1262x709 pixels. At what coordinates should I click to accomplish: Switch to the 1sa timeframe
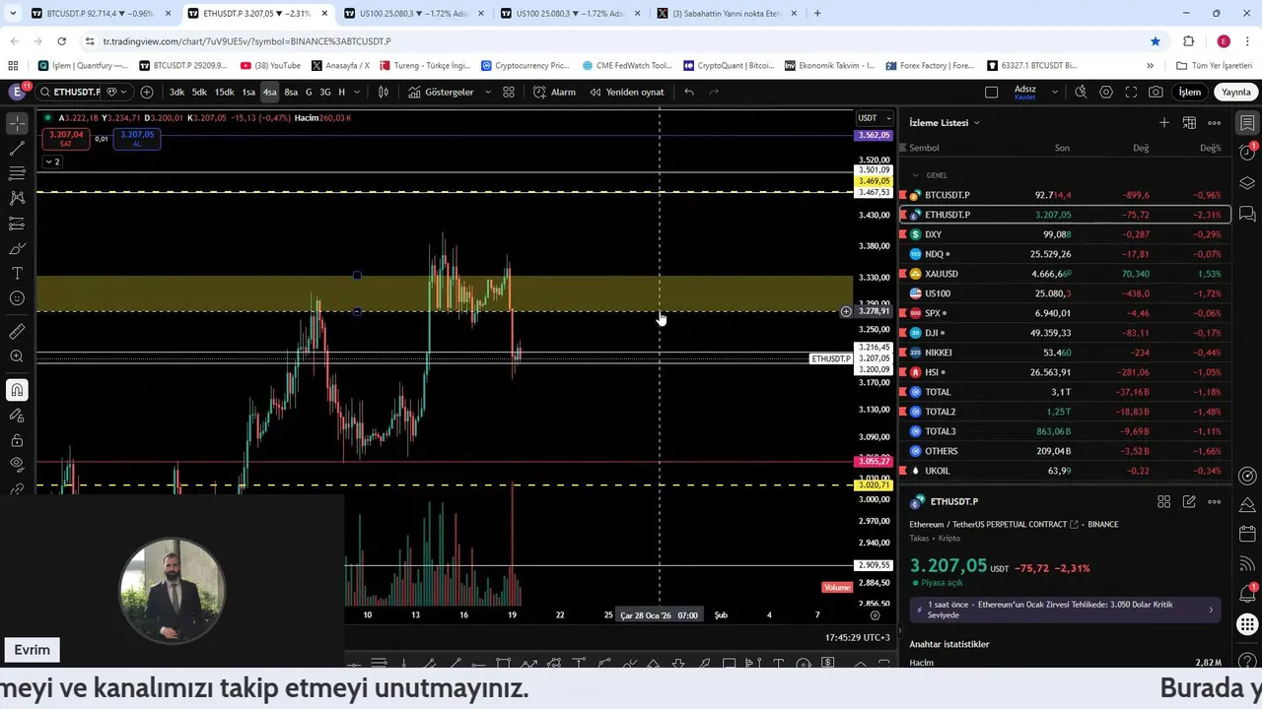click(x=248, y=92)
